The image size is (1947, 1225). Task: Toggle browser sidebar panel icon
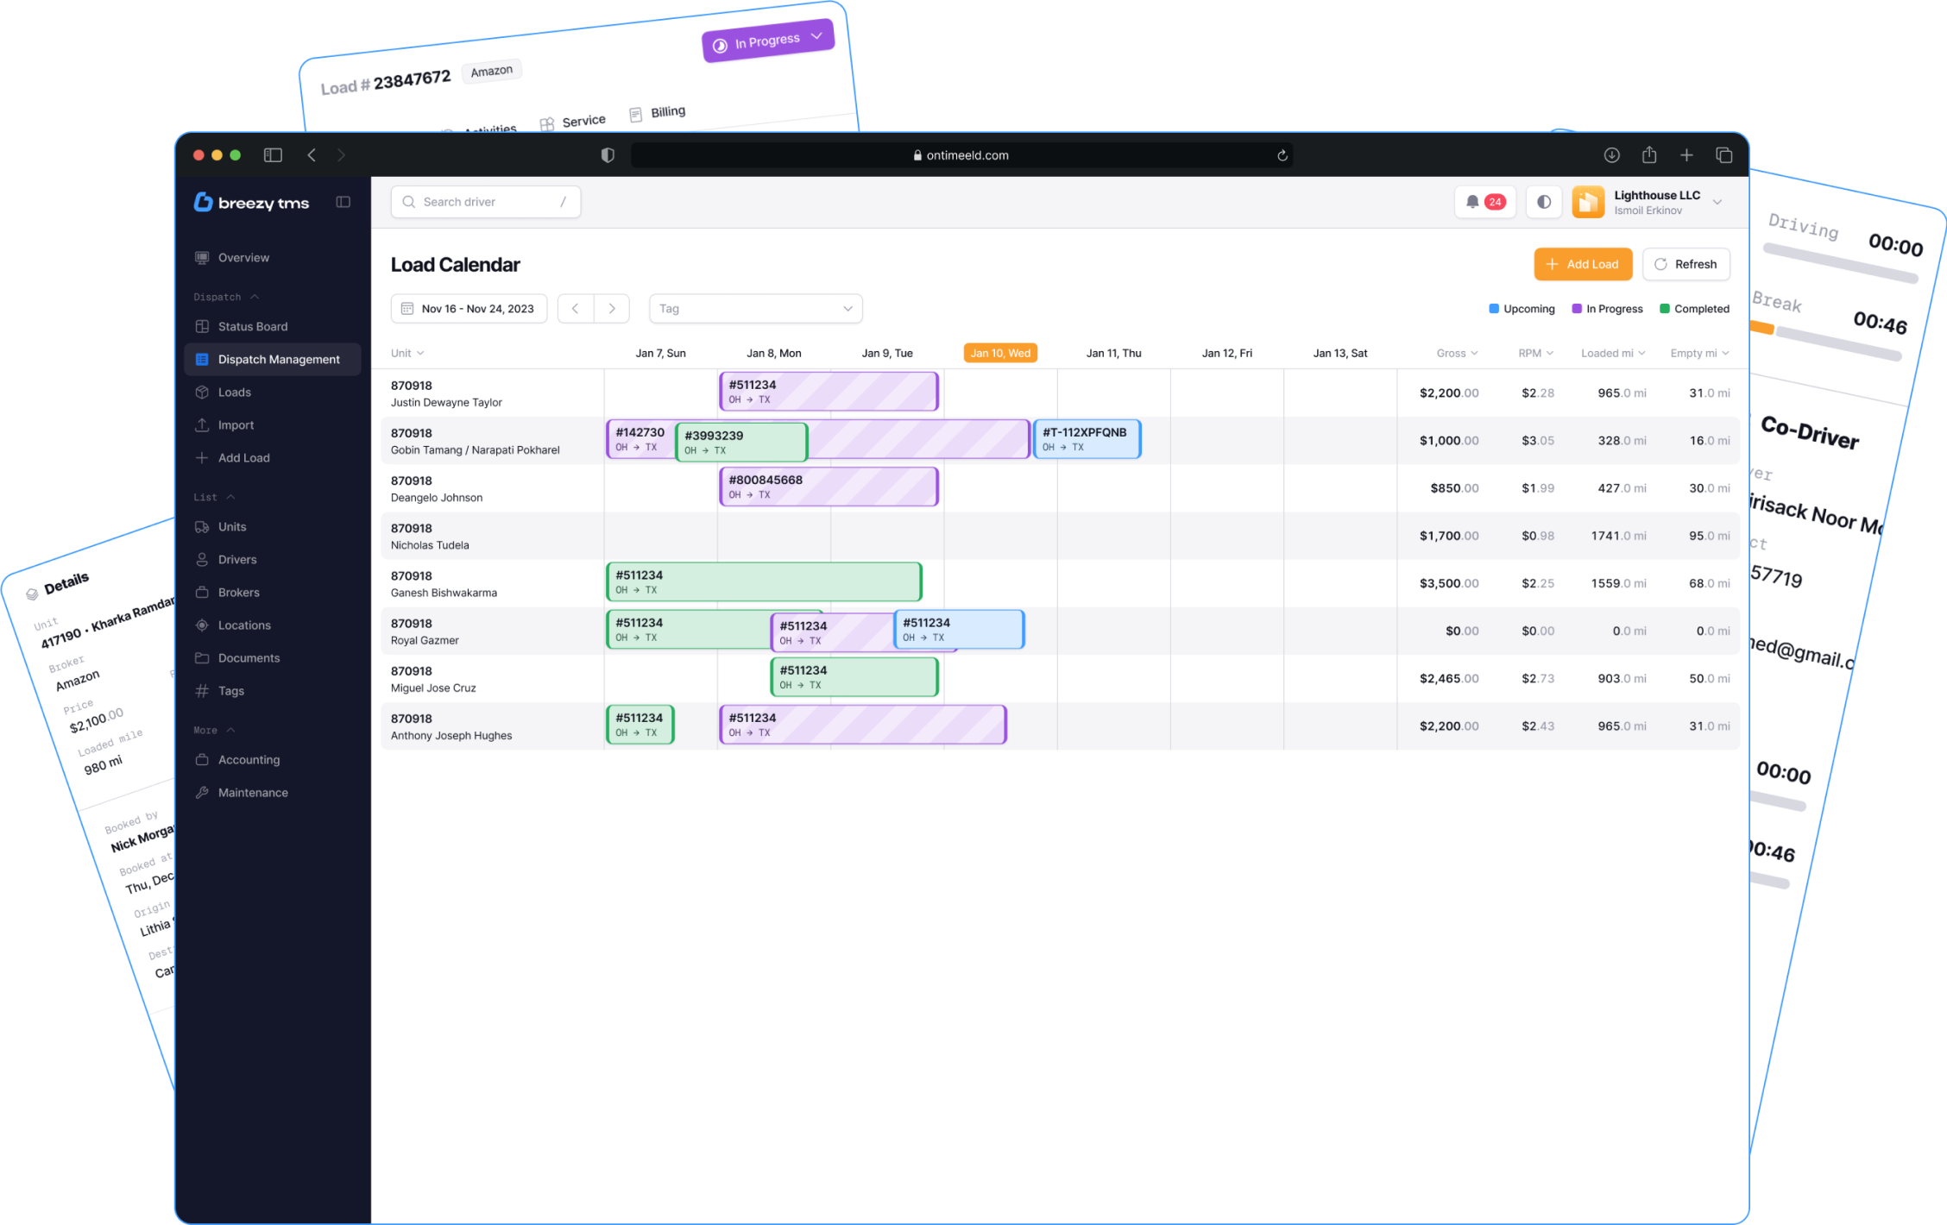tap(273, 155)
